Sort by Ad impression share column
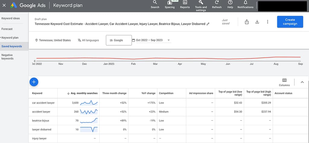The image size is (309, 143). [x=201, y=93]
